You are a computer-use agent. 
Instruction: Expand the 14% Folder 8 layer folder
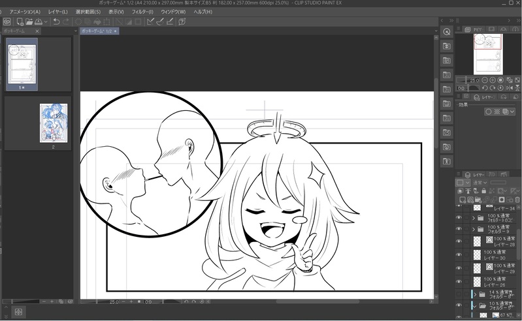click(475, 294)
